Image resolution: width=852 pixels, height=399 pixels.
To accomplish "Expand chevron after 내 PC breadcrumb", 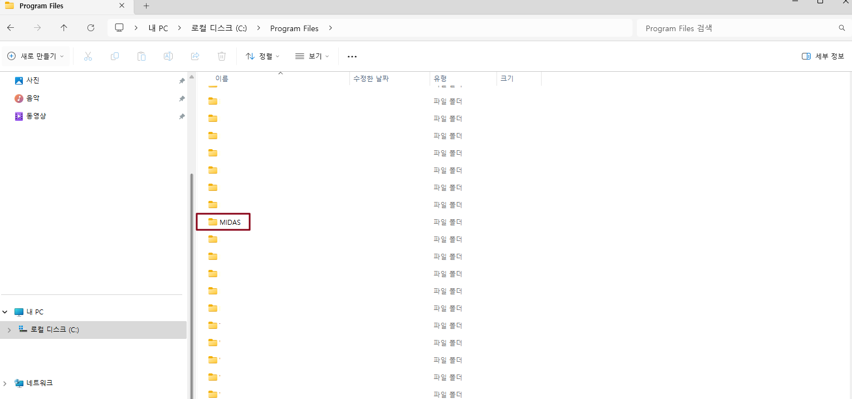I will point(179,28).
